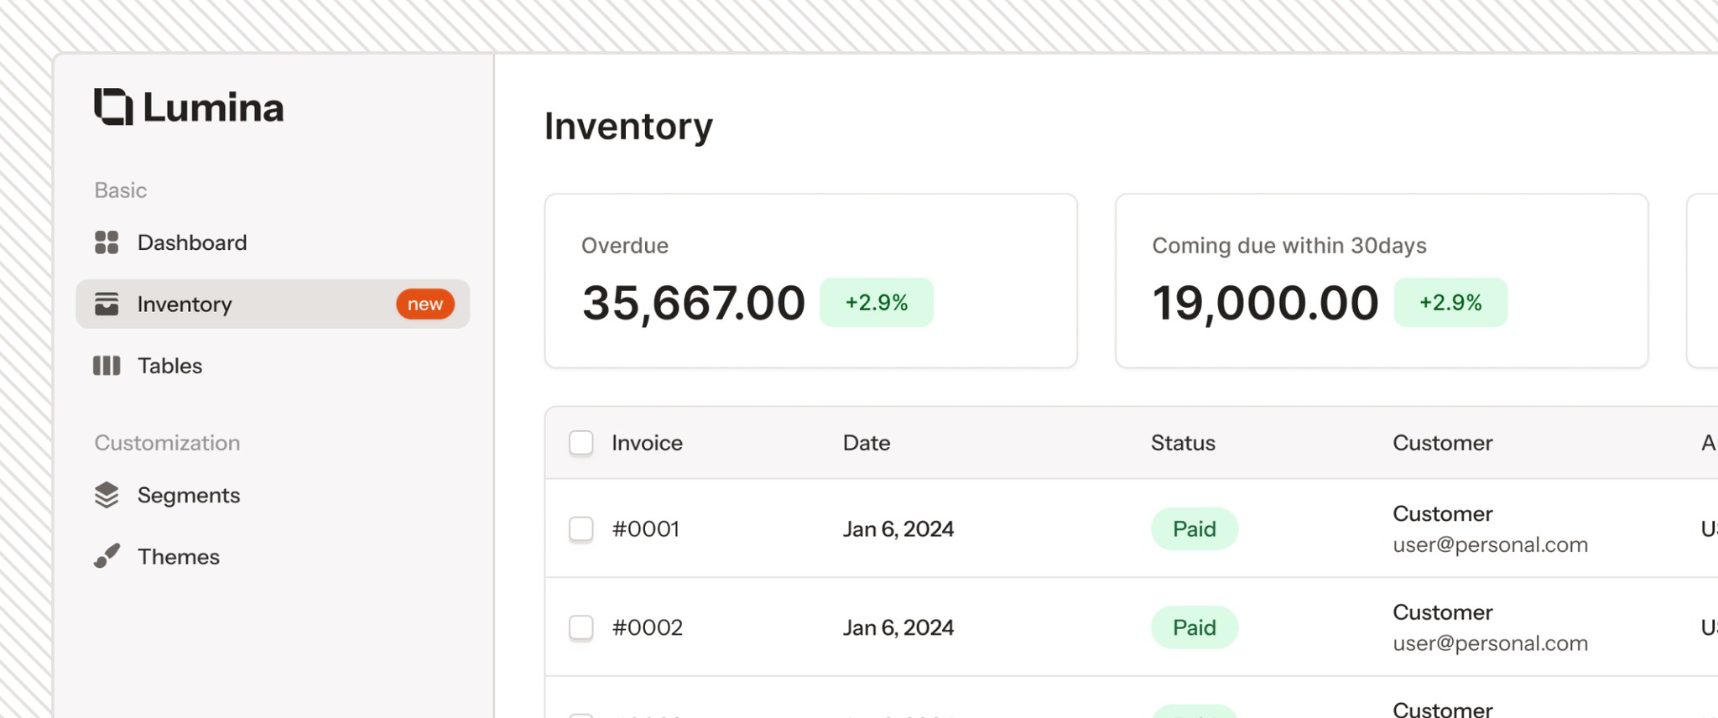Screen dimensions: 1718x718
Task: Click the Date column header
Action: 867,443
